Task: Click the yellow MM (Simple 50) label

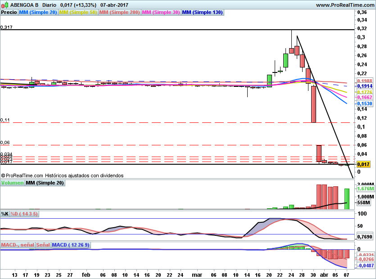Action: click(78, 13)
